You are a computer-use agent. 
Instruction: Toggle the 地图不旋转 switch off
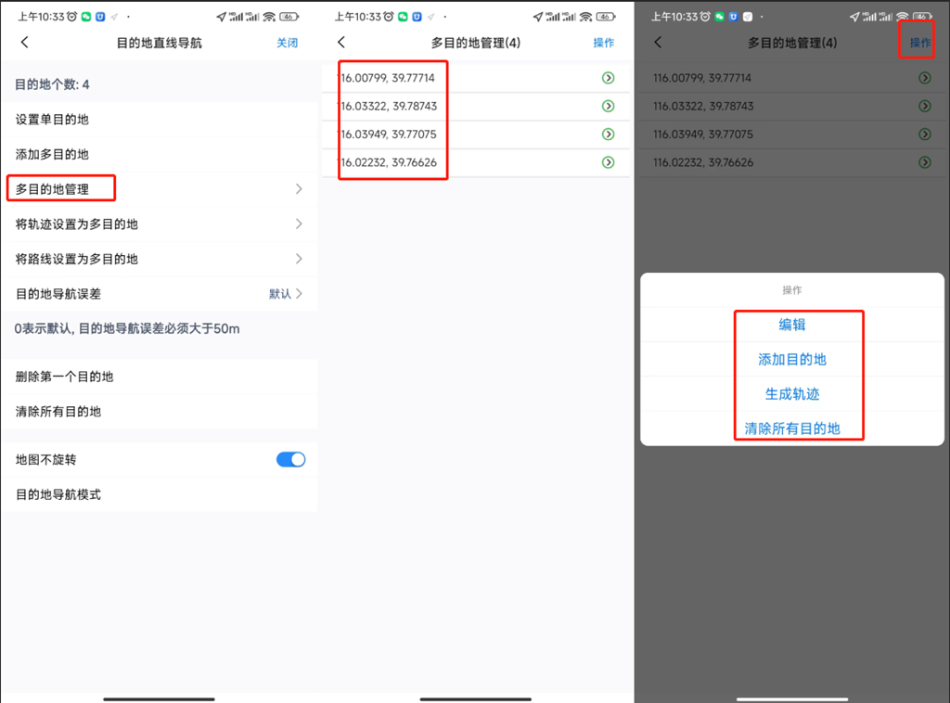[x=290, y=460]
